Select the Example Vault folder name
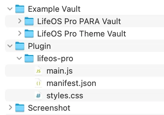The height and width of the screenshot is (115, 164). click(54, 9)
